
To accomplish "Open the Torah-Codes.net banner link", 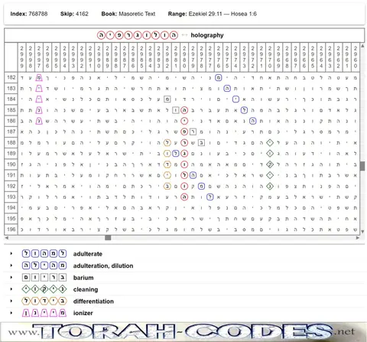I will (x=183, y=332).
